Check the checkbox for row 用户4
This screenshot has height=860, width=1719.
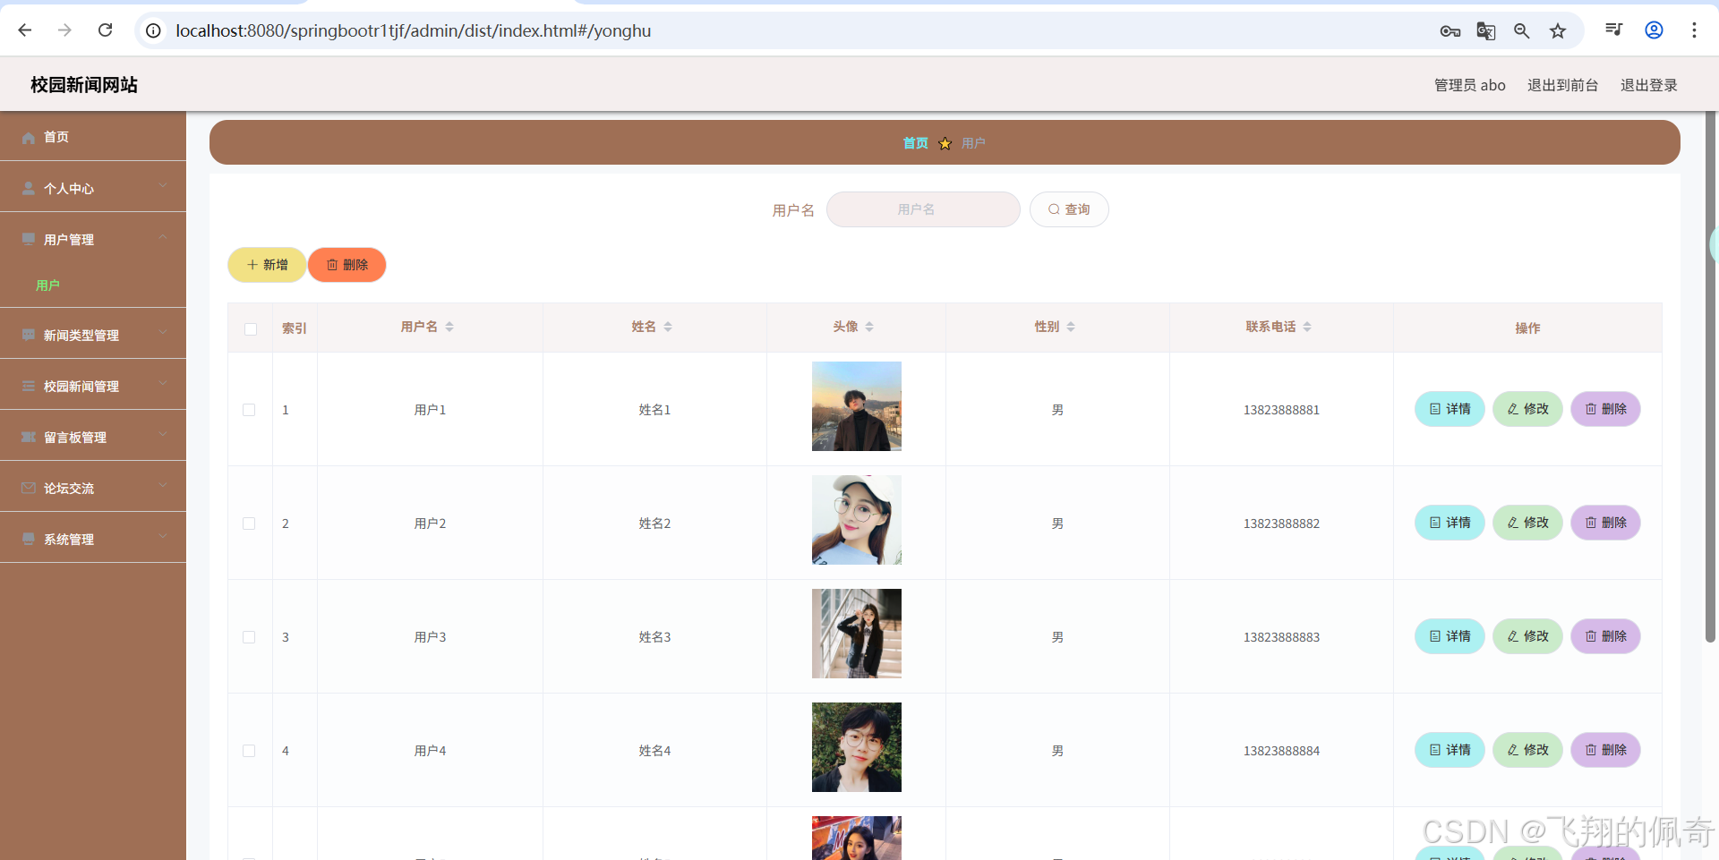click(x=249, y=751)
